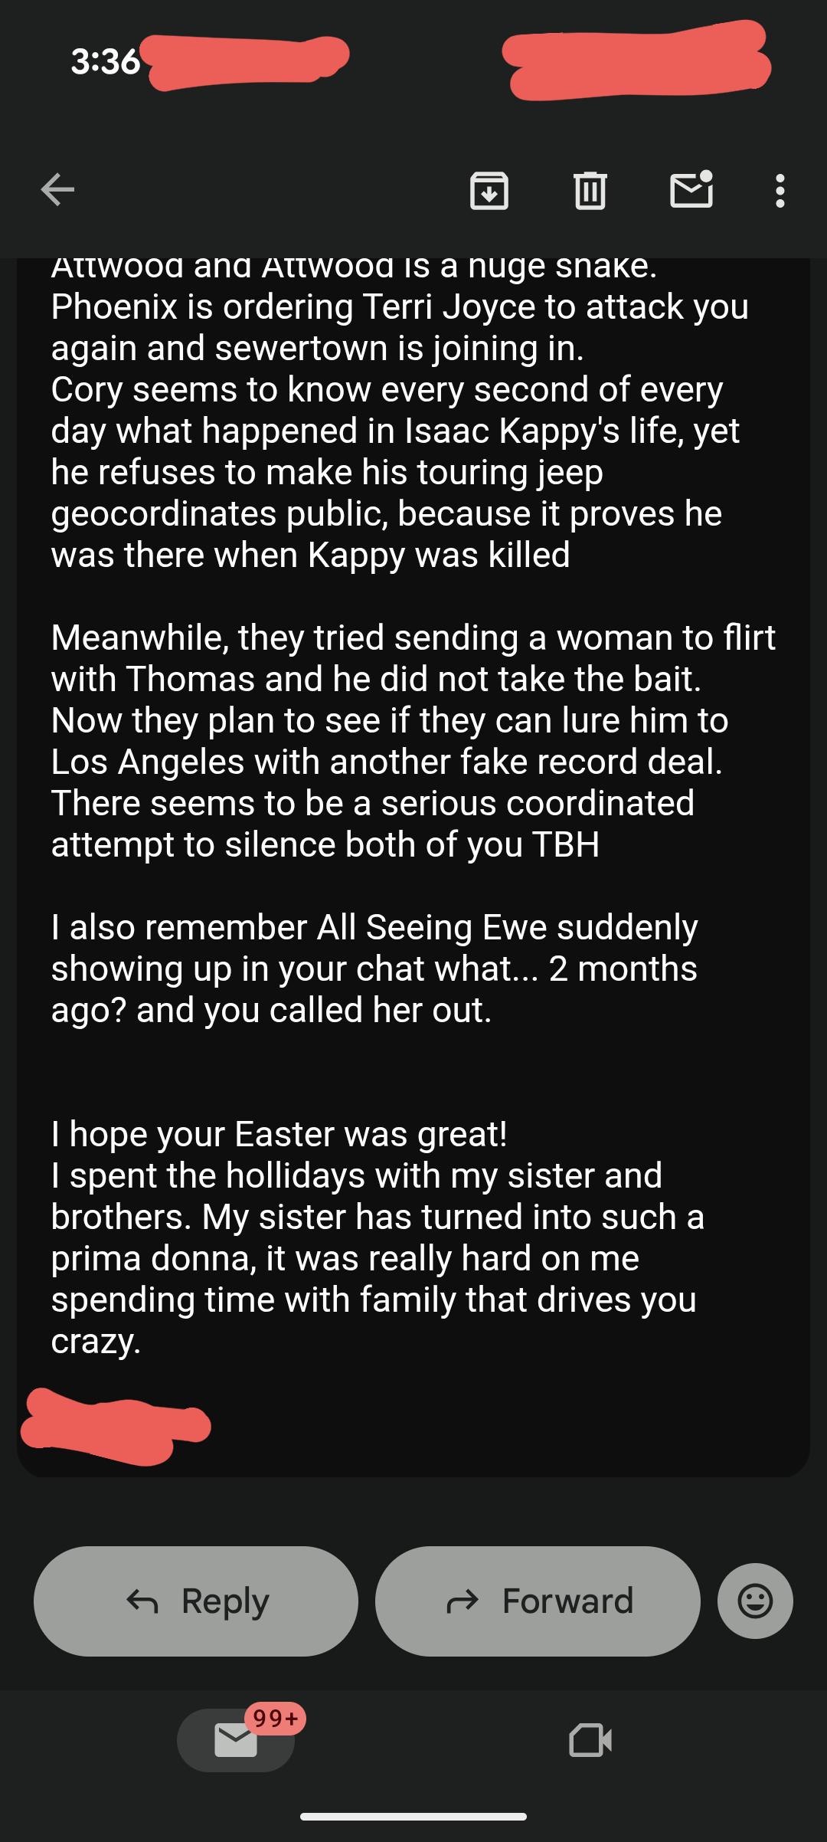Viewport: 827px width, 1842px height.
Task: Tap the Reply button
Action: [x=196, y=1601]
